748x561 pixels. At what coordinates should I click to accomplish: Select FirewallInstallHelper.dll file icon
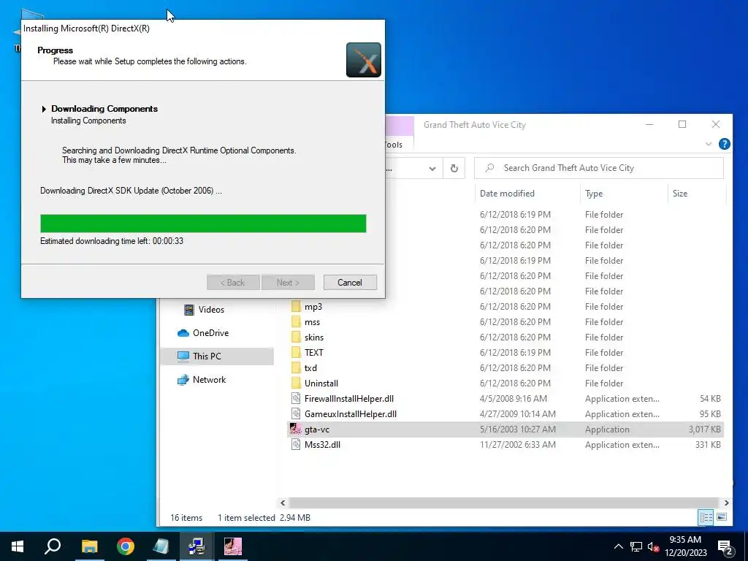[x=297, y=398]
